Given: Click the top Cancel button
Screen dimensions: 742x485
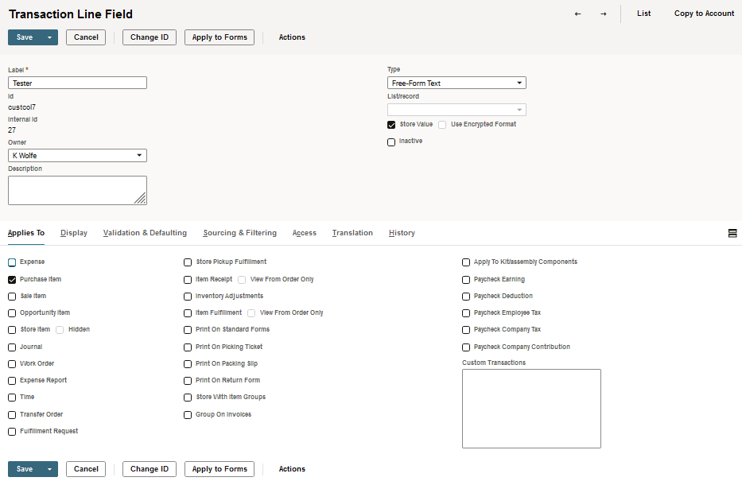Looking at the screenshot, I should pyautogui.click(x=86, y=37).
